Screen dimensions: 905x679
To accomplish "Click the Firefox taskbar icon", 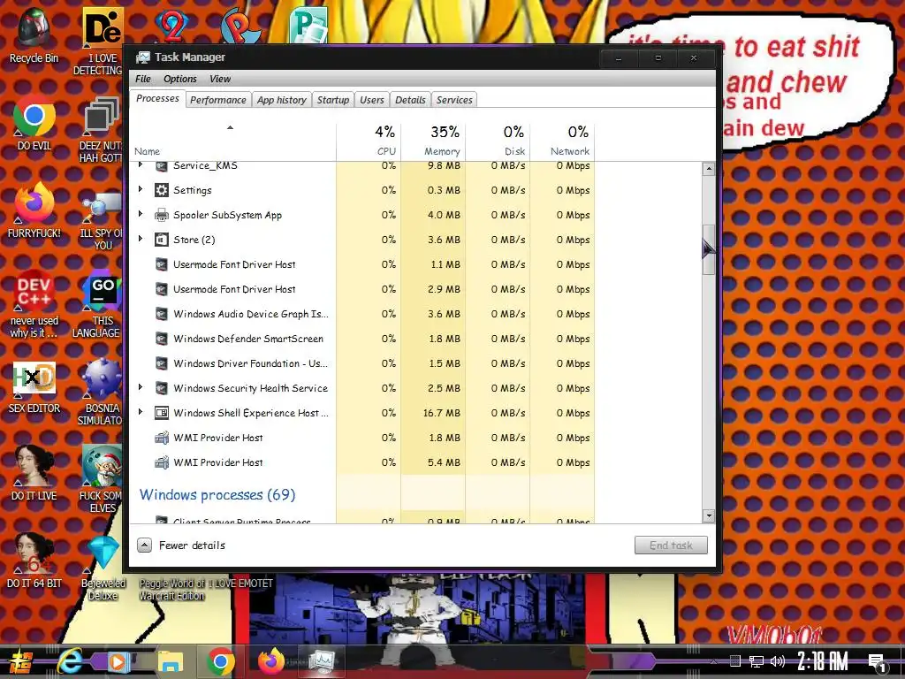I will tap(271, 661).
